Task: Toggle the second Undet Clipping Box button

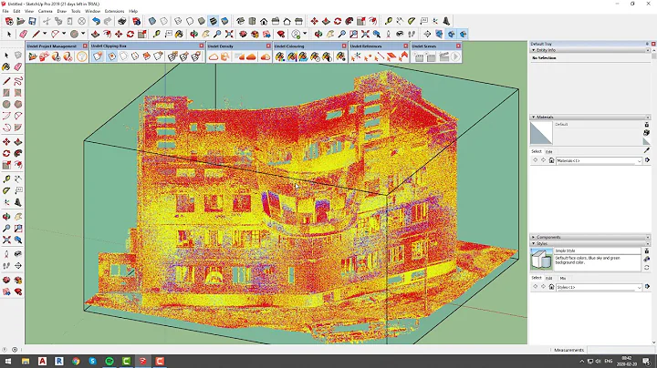Action: pyautogui.click(x=112, y=56)
